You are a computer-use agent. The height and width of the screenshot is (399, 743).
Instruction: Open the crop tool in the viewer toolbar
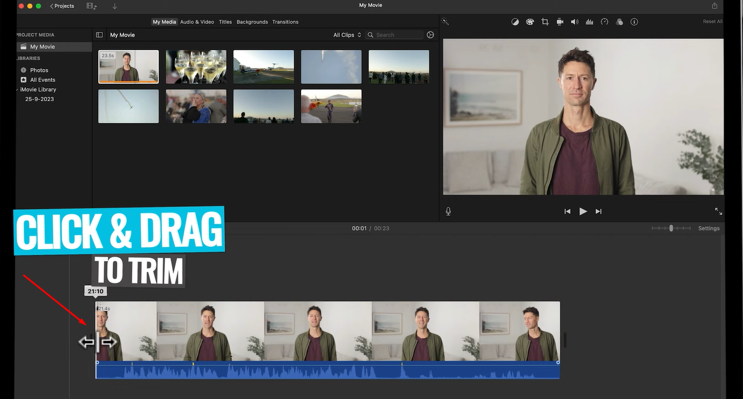545,21
